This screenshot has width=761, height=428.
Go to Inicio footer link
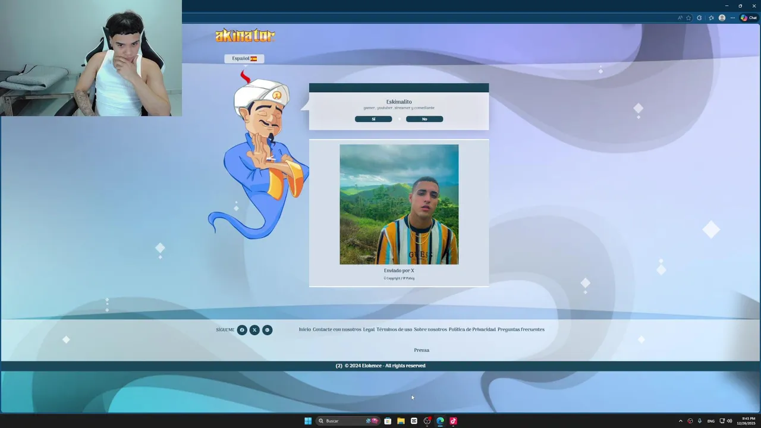(x=304, y=329)
